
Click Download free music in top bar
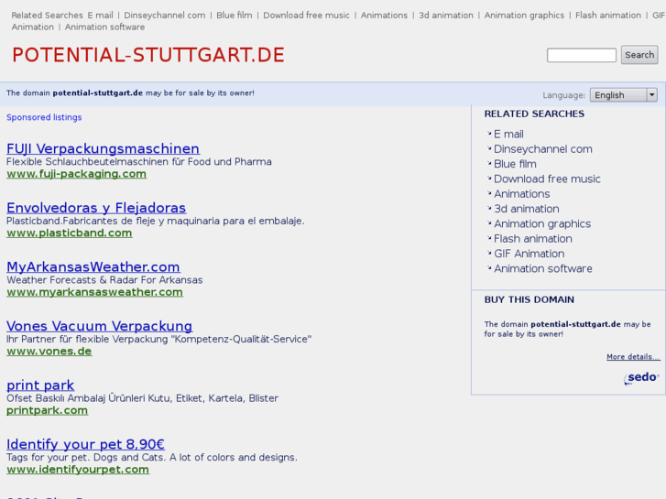click(306, 16)
